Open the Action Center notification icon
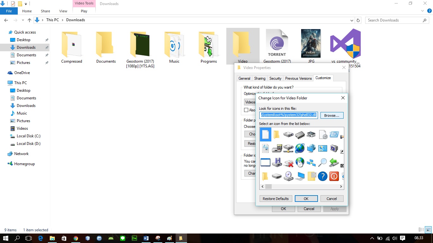The height and width of the screenshot is (243, 433). pos(403,238)
